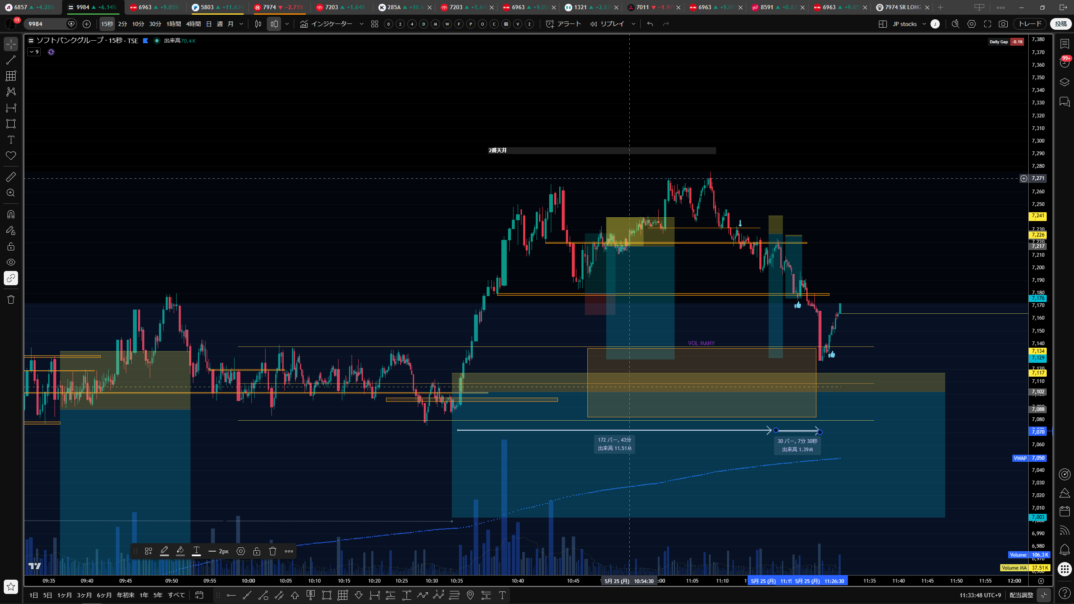The width and height of the screenshot is (1074, 604).
Task: Open more options in the drawing toolbar
Action: pyautogui.click(x=289, y=551)
